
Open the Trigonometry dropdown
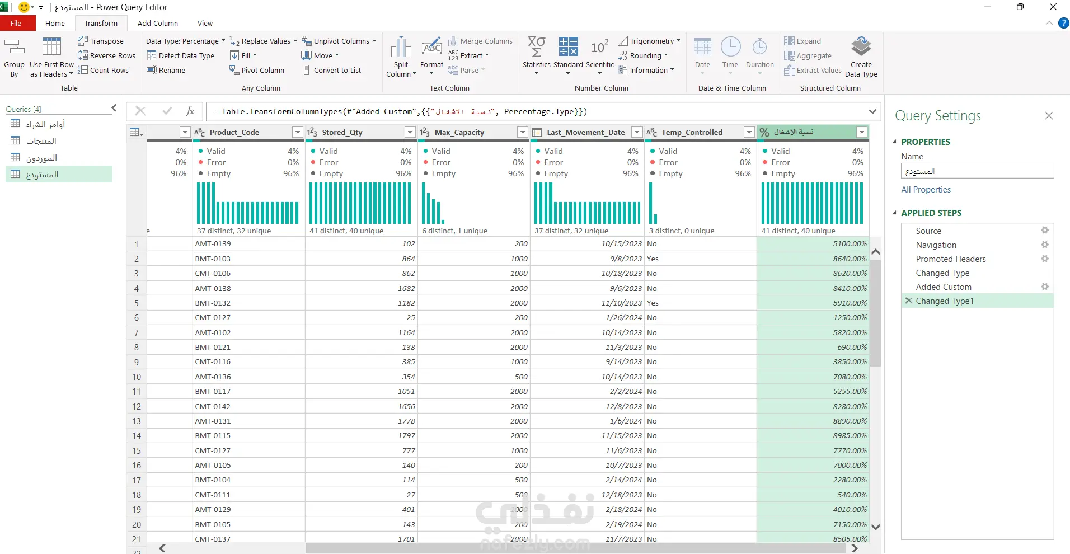(x=649, y=41)
